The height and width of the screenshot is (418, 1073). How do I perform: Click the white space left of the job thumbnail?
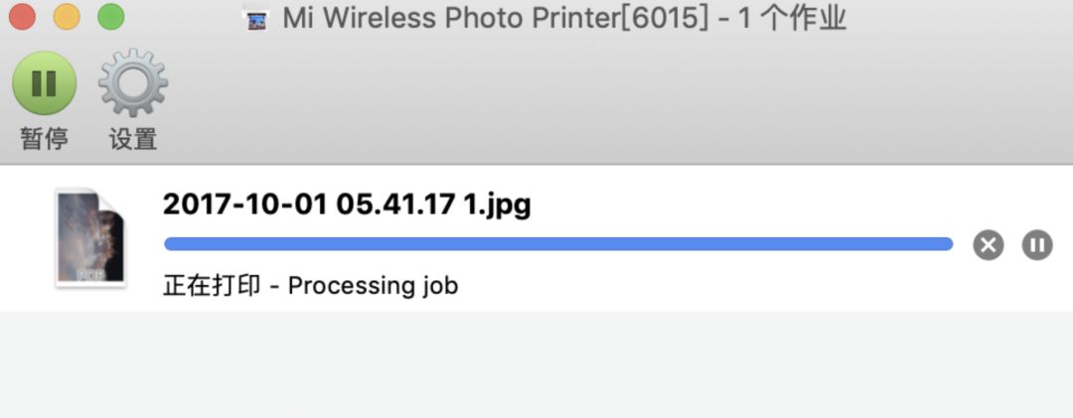pyautogui.click(x=25, y=238)
